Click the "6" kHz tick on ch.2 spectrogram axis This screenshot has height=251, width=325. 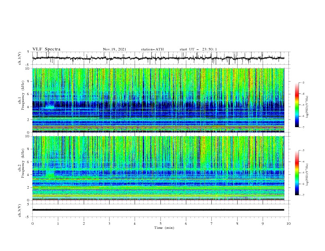(x=28, y=162)
